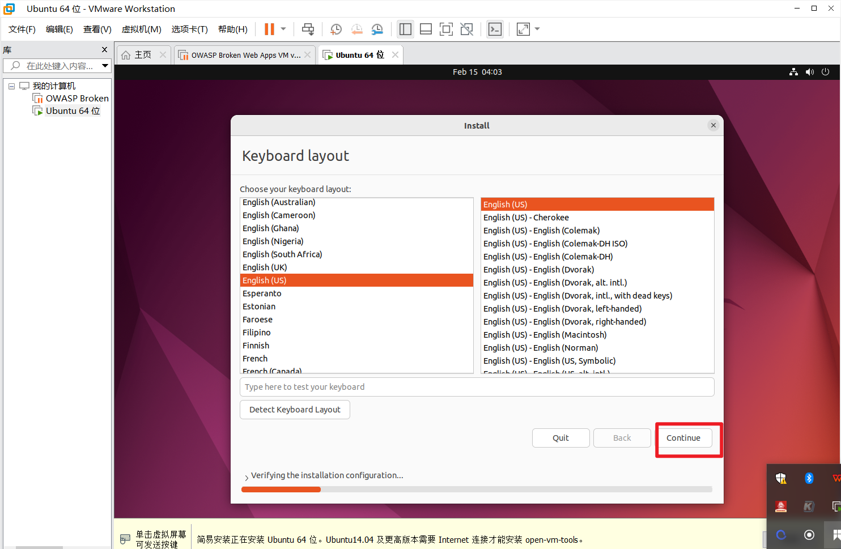The height and width of the screenshot is (549, 841).
Task: Open the snapshot manager icon
Action: (377, 29)
